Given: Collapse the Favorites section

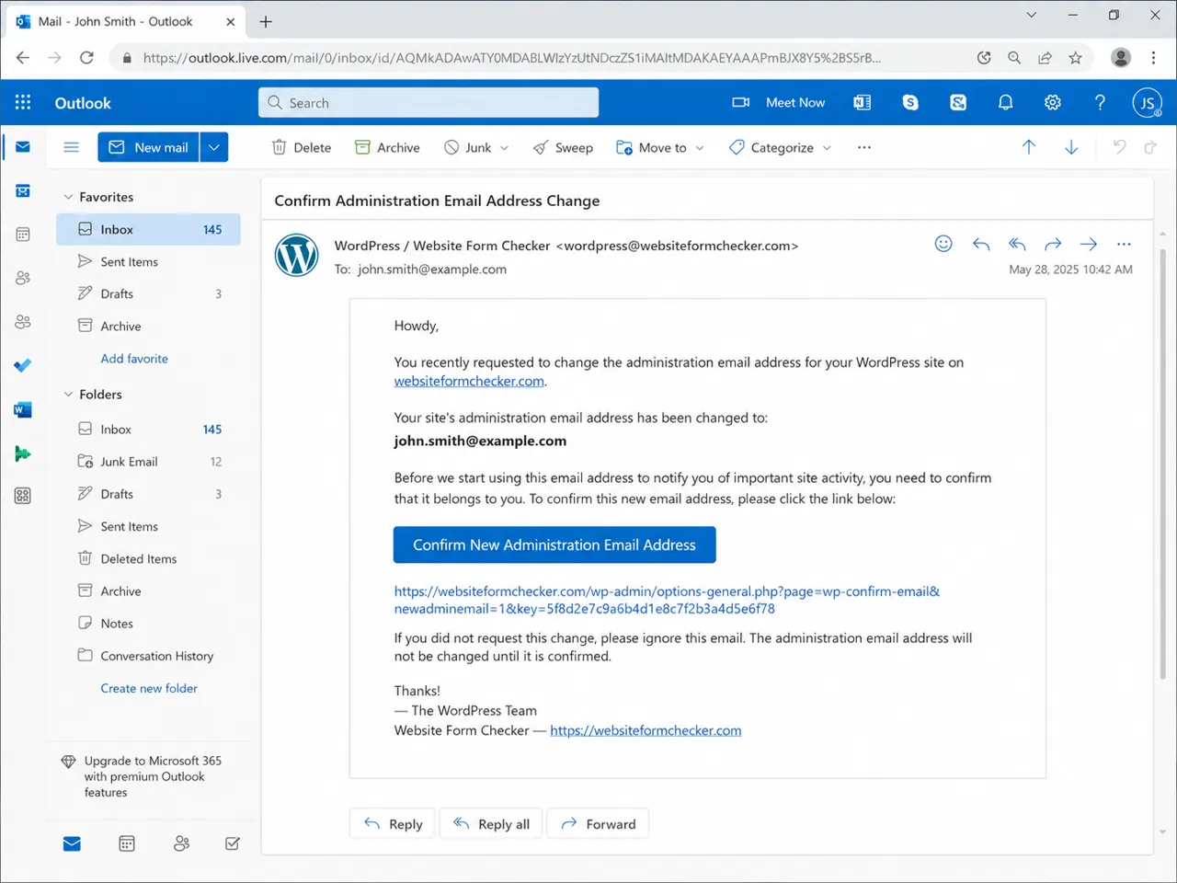Looking at the screenshot, I should [x=68, y=197].
